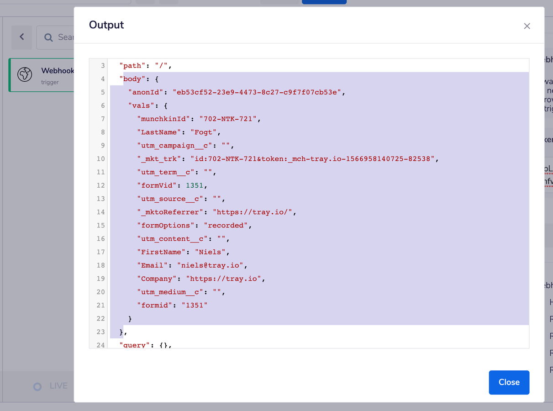Click the "path" key on line 3
Image resolution: width=553 pixels, height=411 pixels.
pyautogui.click(x=133, y=66)
